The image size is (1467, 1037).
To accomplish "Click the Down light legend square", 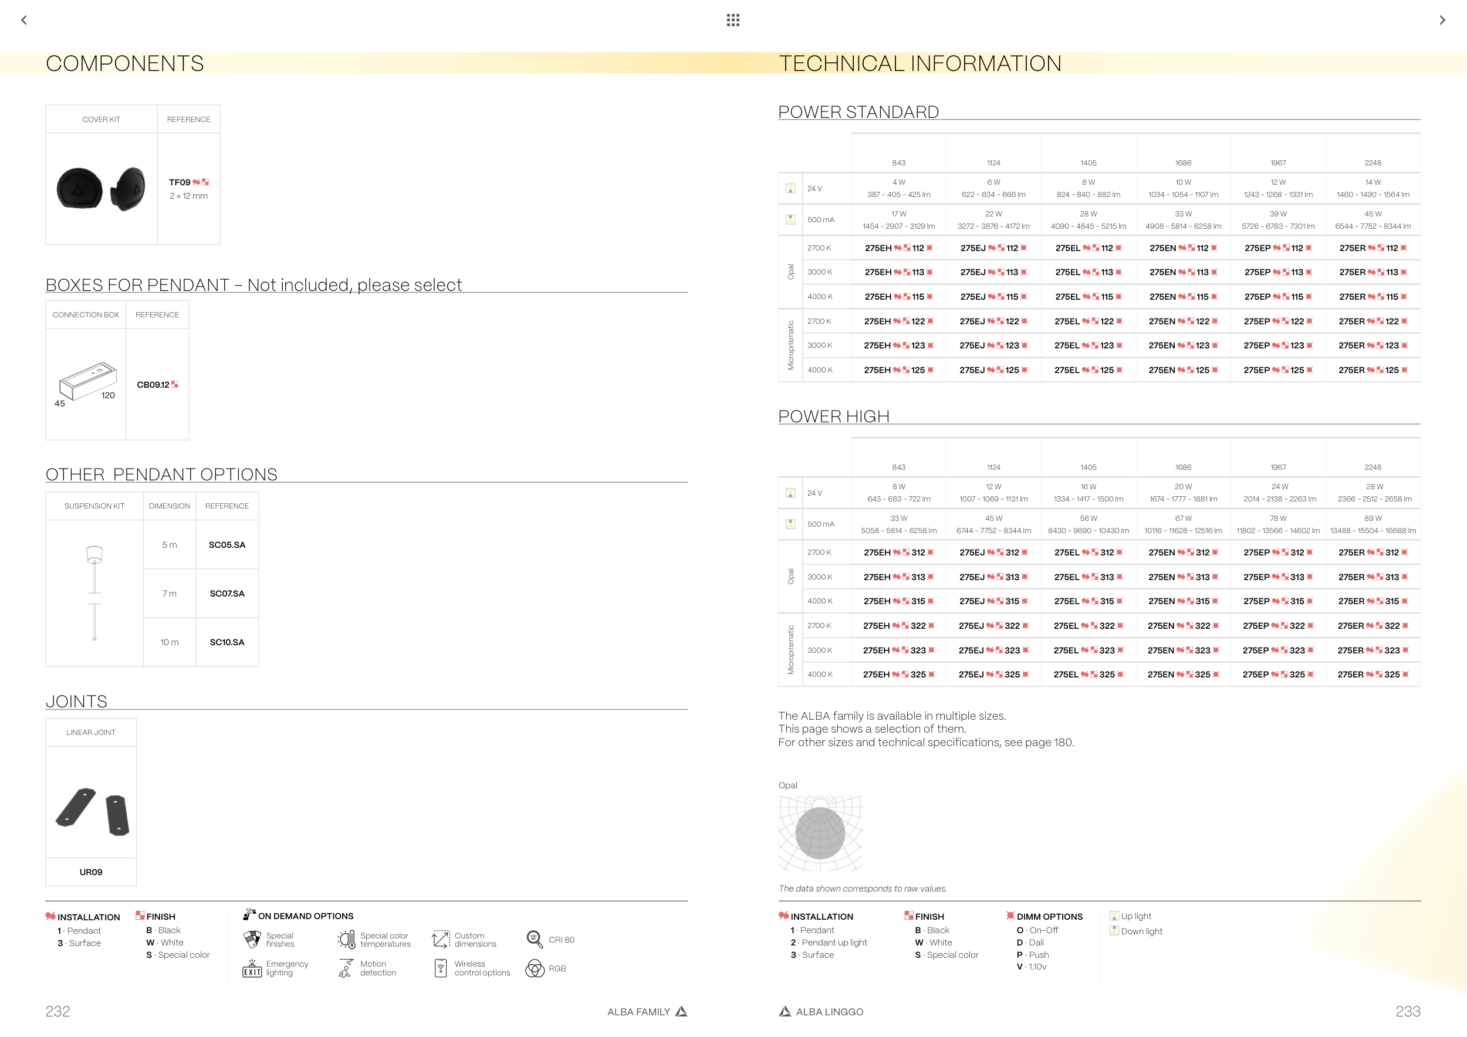I will pyautogui.click(x=1114, y=930).
